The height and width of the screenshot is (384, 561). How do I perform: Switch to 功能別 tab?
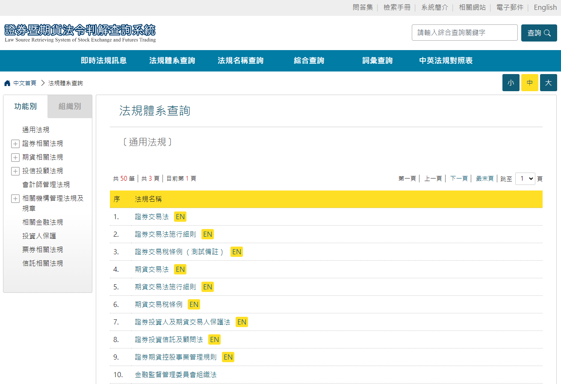click(x=26, y=106)
